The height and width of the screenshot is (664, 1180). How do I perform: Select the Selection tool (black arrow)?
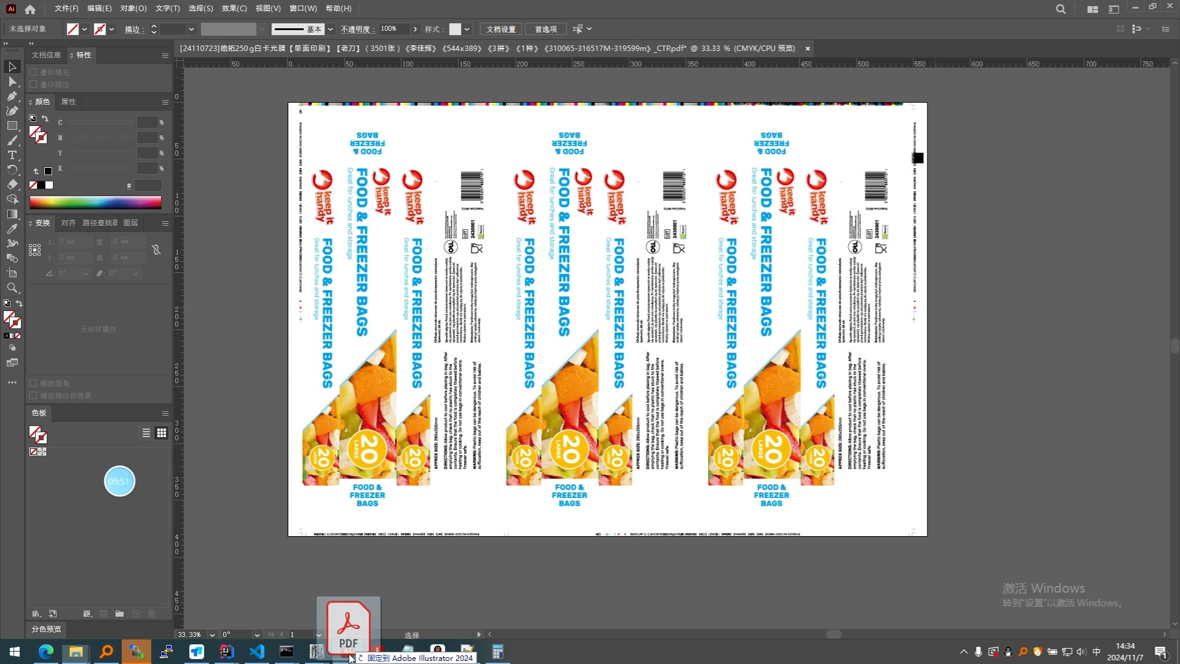12,66
